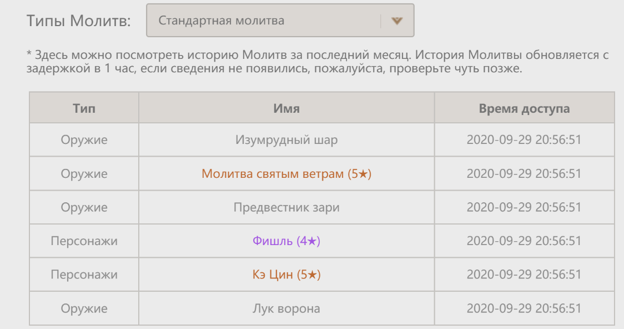The width and height of the screenshot is (624, 329).
Task: Click the timestamp in the 'Фишль' row
Action: point(524,241)
